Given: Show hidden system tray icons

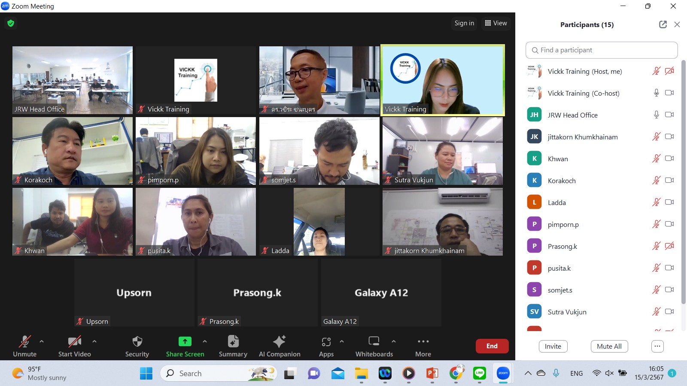Looking at the screenshot, I should click(x=528, y=373).
